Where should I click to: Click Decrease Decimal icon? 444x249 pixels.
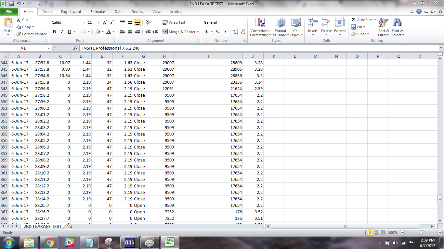pyautogui.click(x=243, y=32)
